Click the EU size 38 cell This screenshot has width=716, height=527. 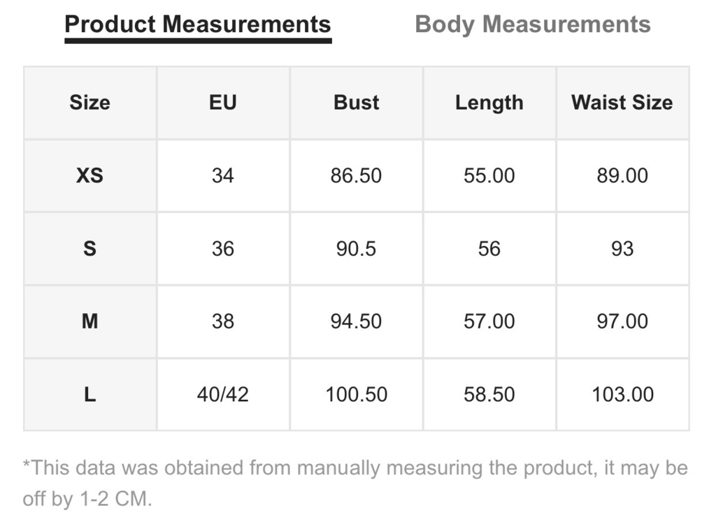223,322
